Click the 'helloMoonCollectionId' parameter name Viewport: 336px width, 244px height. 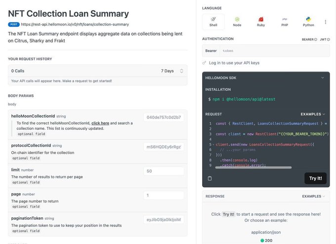[33, 116]
